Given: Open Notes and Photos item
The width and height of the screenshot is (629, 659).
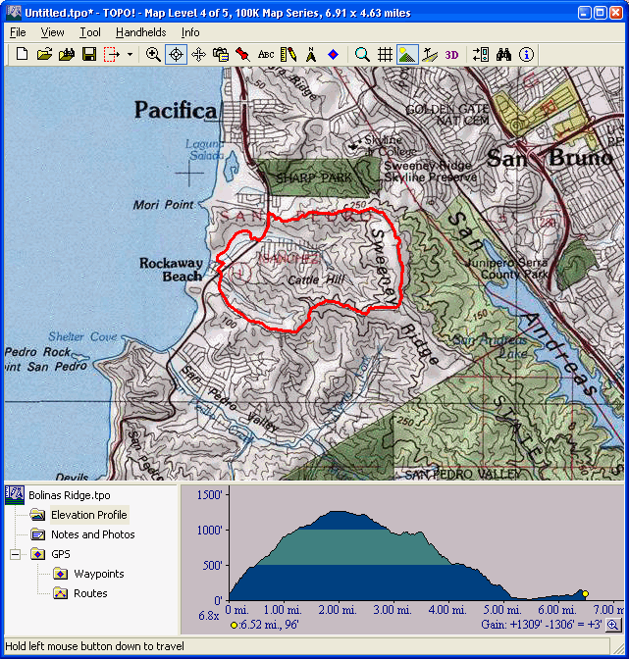Looking at the screenshot, I should pos(92,534).
